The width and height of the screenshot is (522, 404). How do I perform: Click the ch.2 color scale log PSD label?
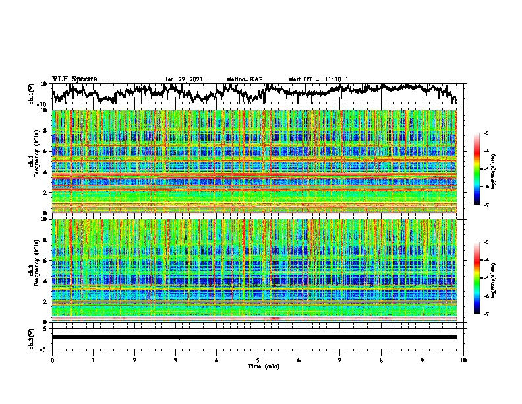494,279
